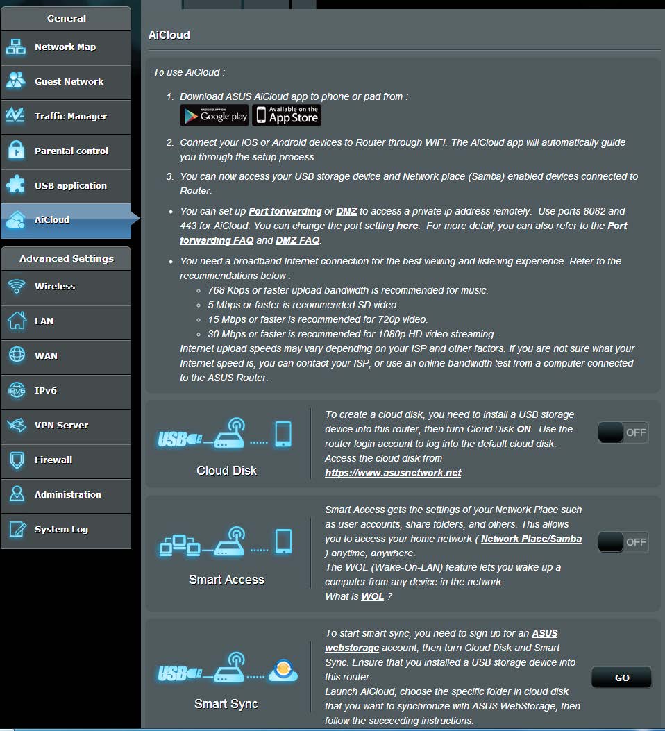The image size is (665, 731).
Task: Follow the DMZ link after Port forwarding
Action: pyautogui.click(x=346, y=211)
